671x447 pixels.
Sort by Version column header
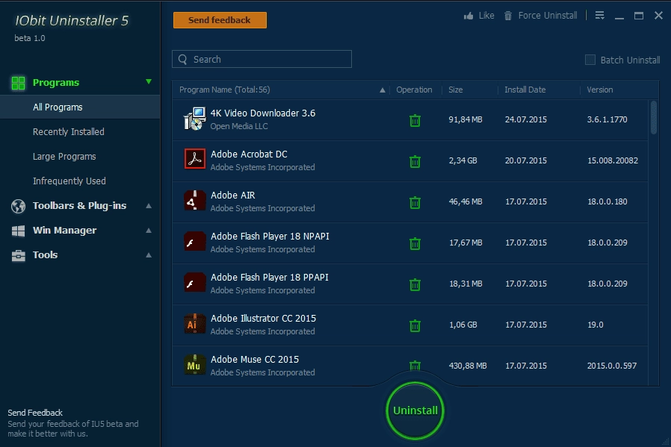[x=599, y=90]
